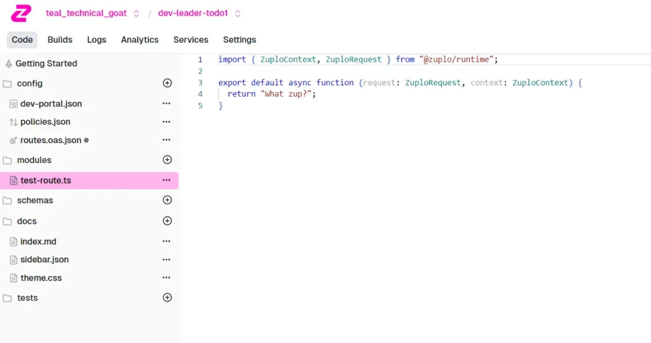
Task: Go to the Services tab
Action: point(191,39)
